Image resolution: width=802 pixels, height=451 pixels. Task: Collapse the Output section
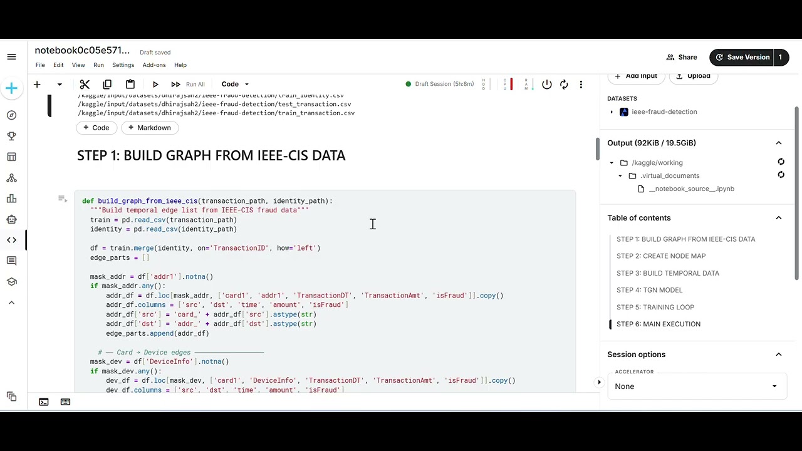779,143
